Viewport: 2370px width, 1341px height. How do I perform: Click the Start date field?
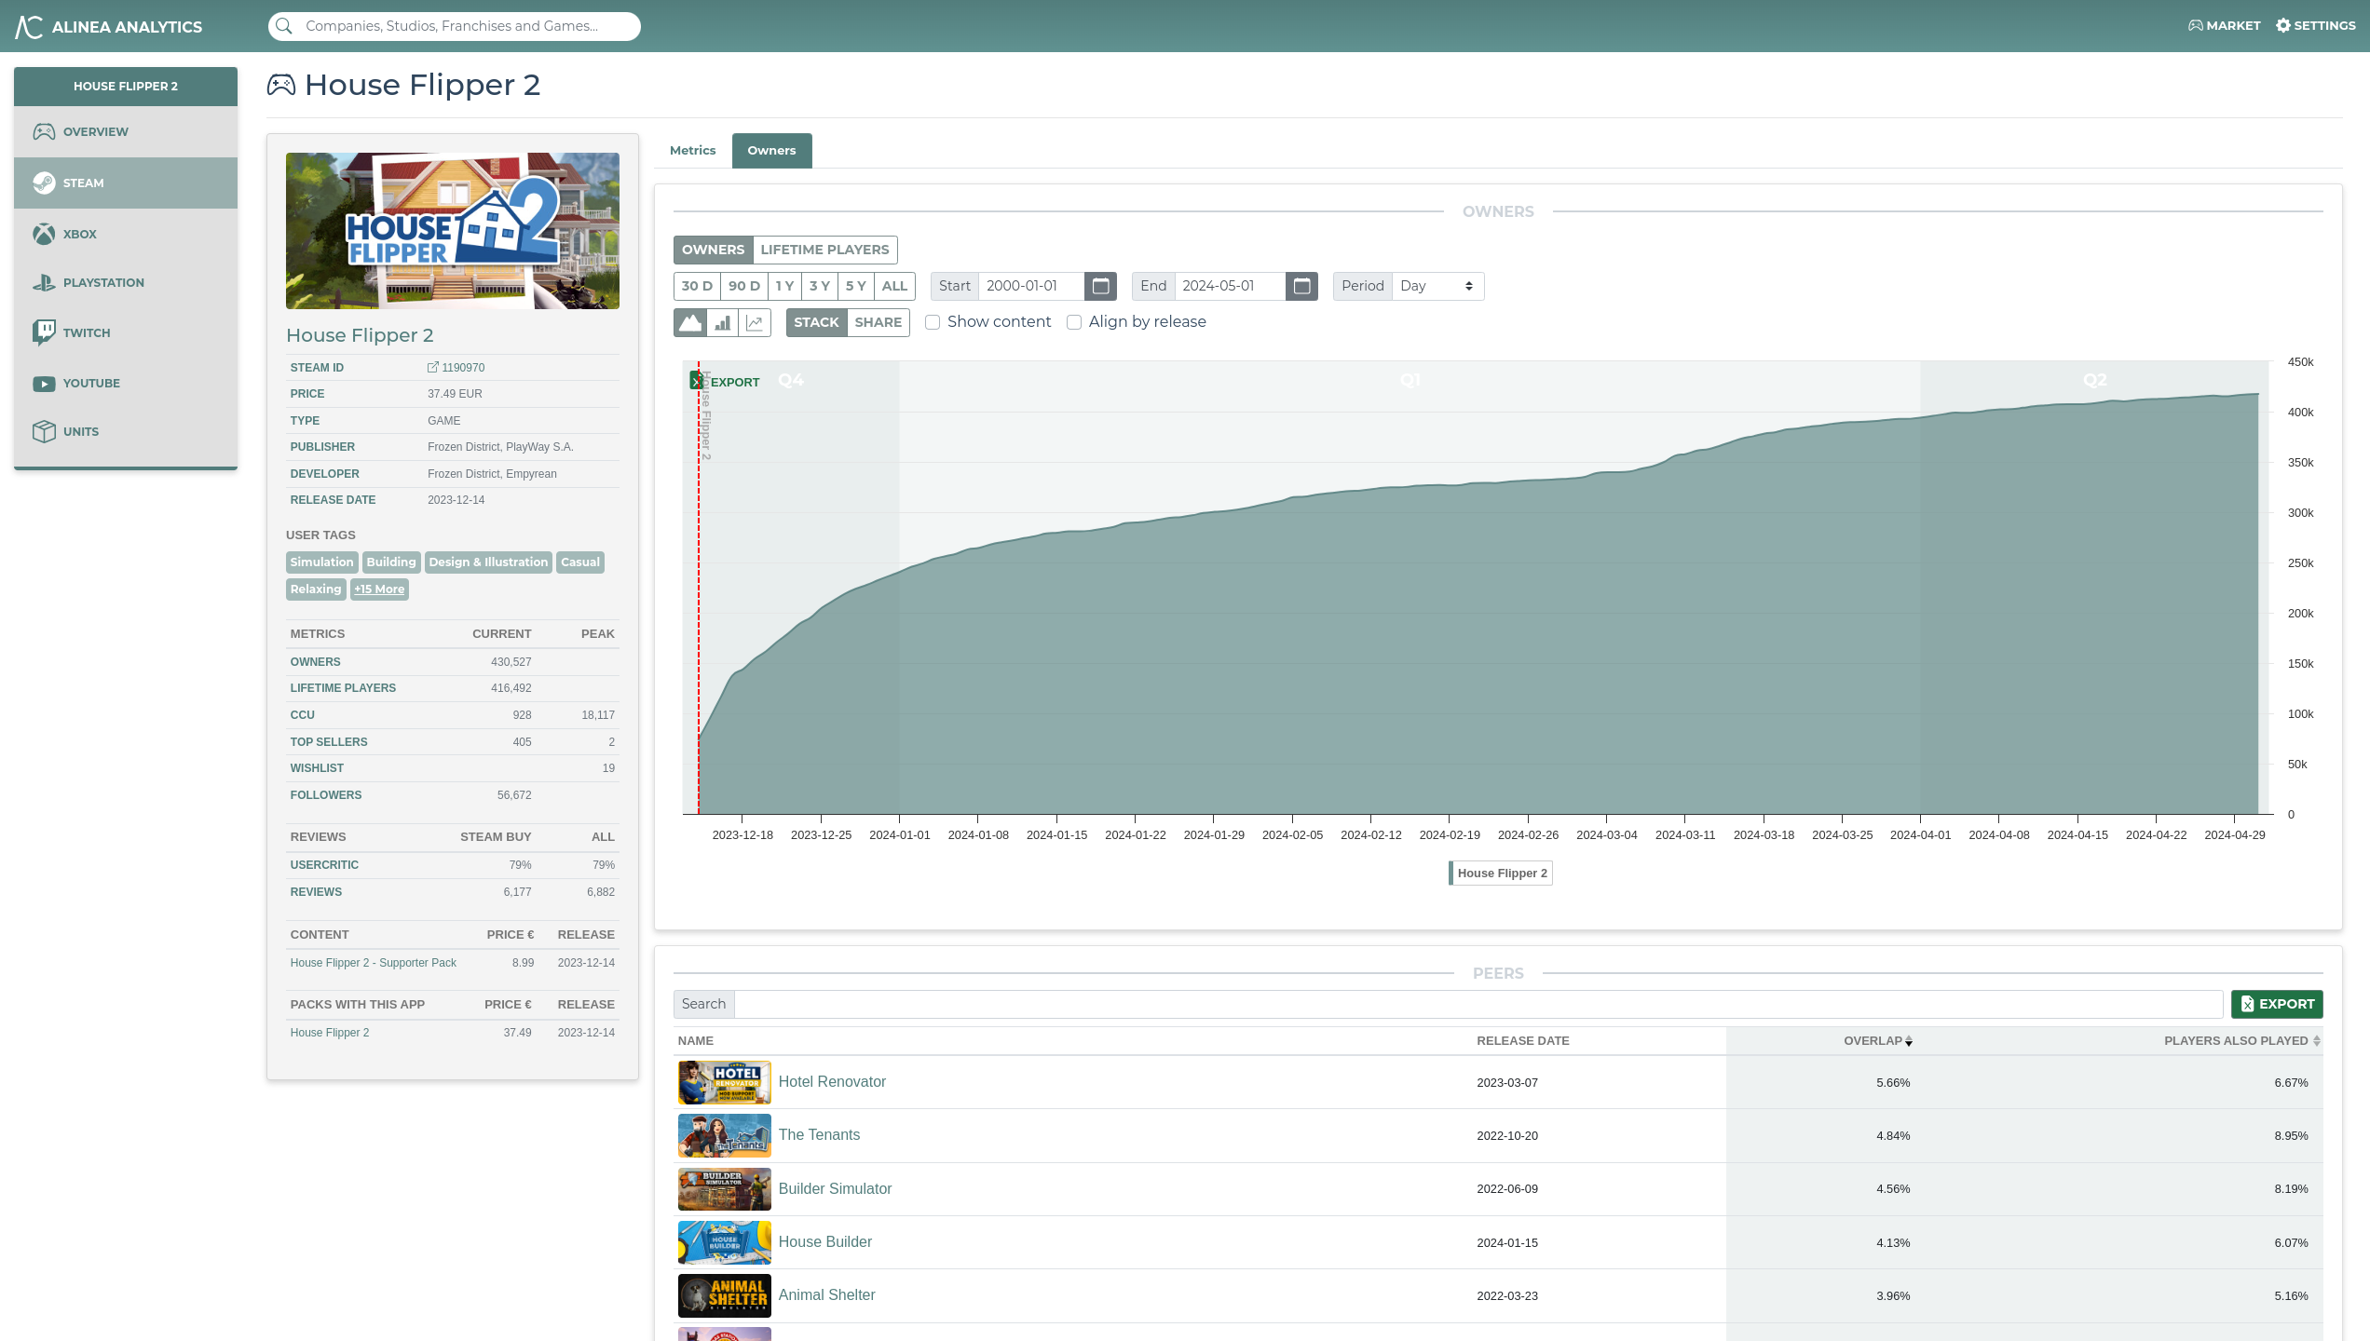point(1030,286)
